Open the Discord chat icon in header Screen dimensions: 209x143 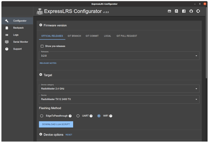[x=176, y=11]
